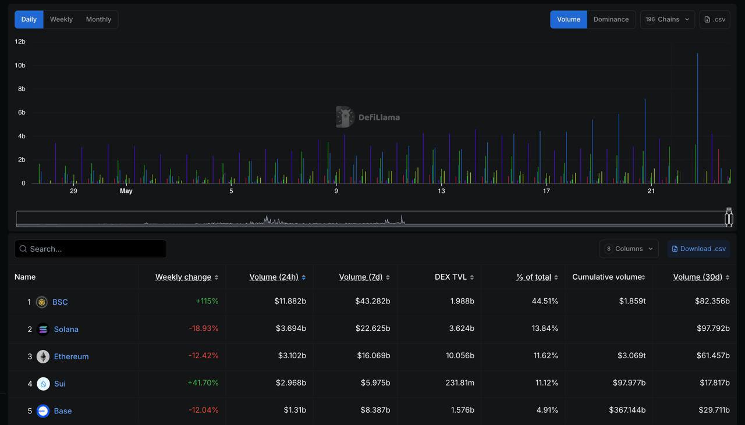Click the chart range navigator track

(372, 219)
